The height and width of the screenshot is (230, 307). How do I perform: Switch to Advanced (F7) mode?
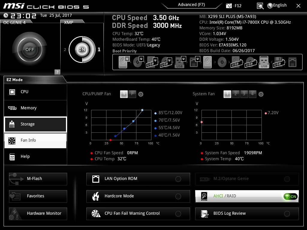click(x=191, y=5)
